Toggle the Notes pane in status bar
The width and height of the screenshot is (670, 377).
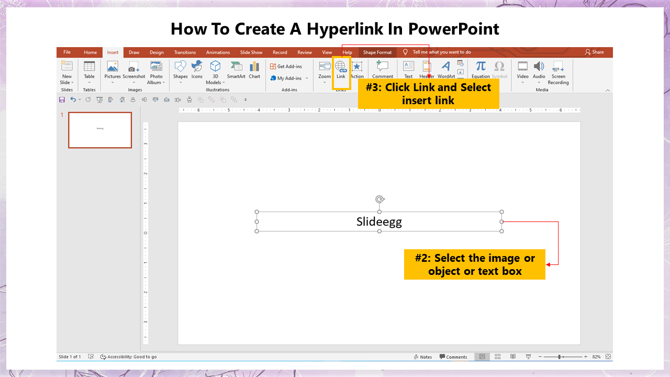click(x=422, y=357)
